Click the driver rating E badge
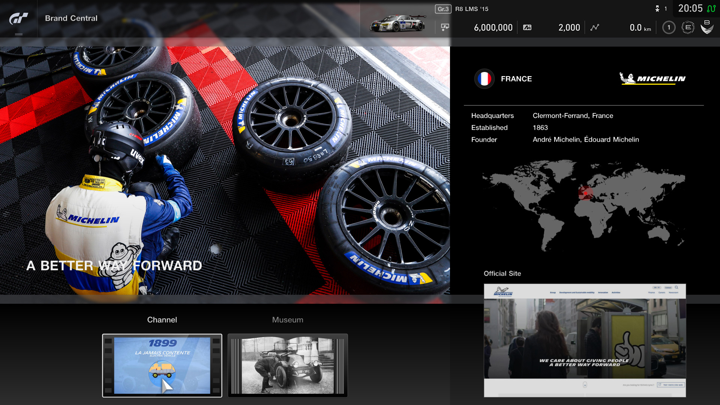 point(688,27)
